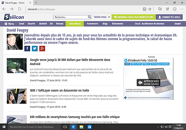
Task: Click the Android article thumbnail
Action: pyautogui.click(x=17, y=66)
